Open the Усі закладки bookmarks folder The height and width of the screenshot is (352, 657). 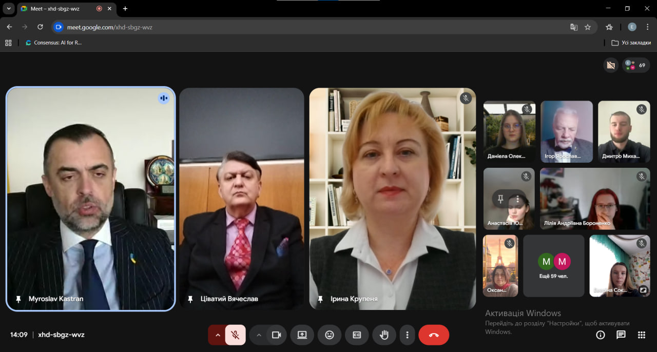(631, 43)
